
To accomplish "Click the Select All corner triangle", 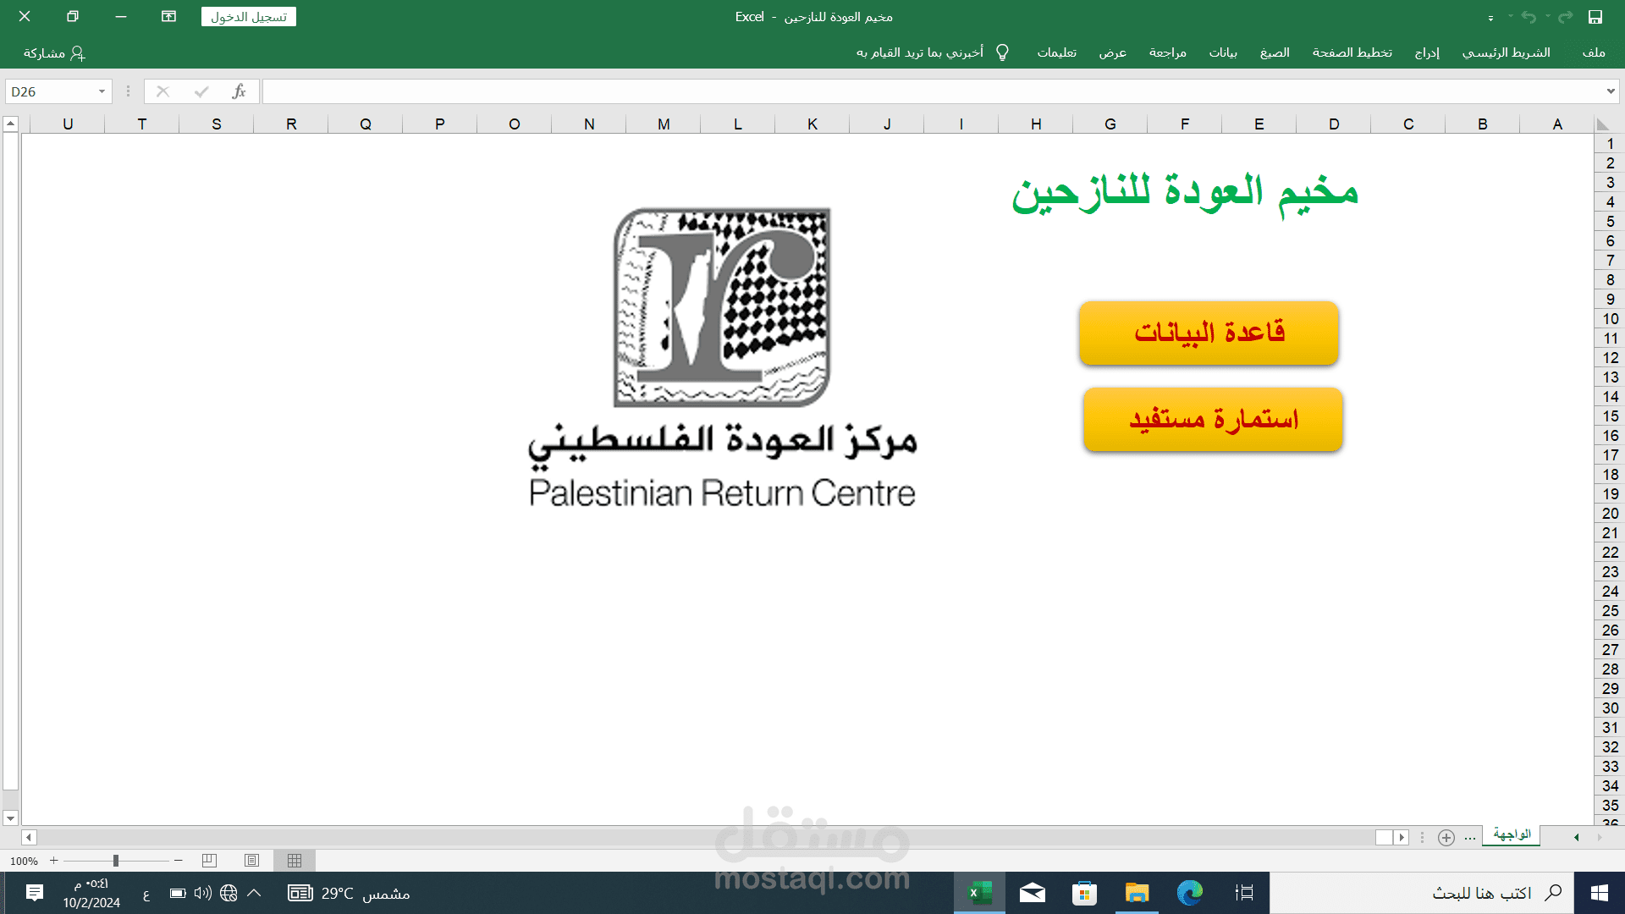I will click(x=1602, y=124).
